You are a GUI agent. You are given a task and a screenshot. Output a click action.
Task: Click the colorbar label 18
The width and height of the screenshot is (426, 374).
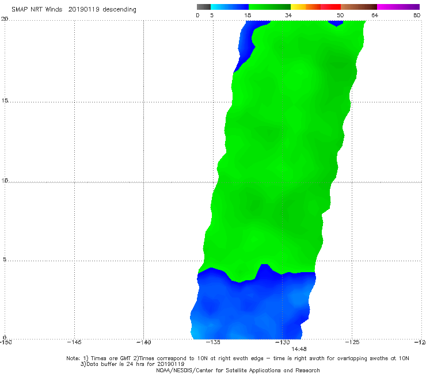pos(248,15)
